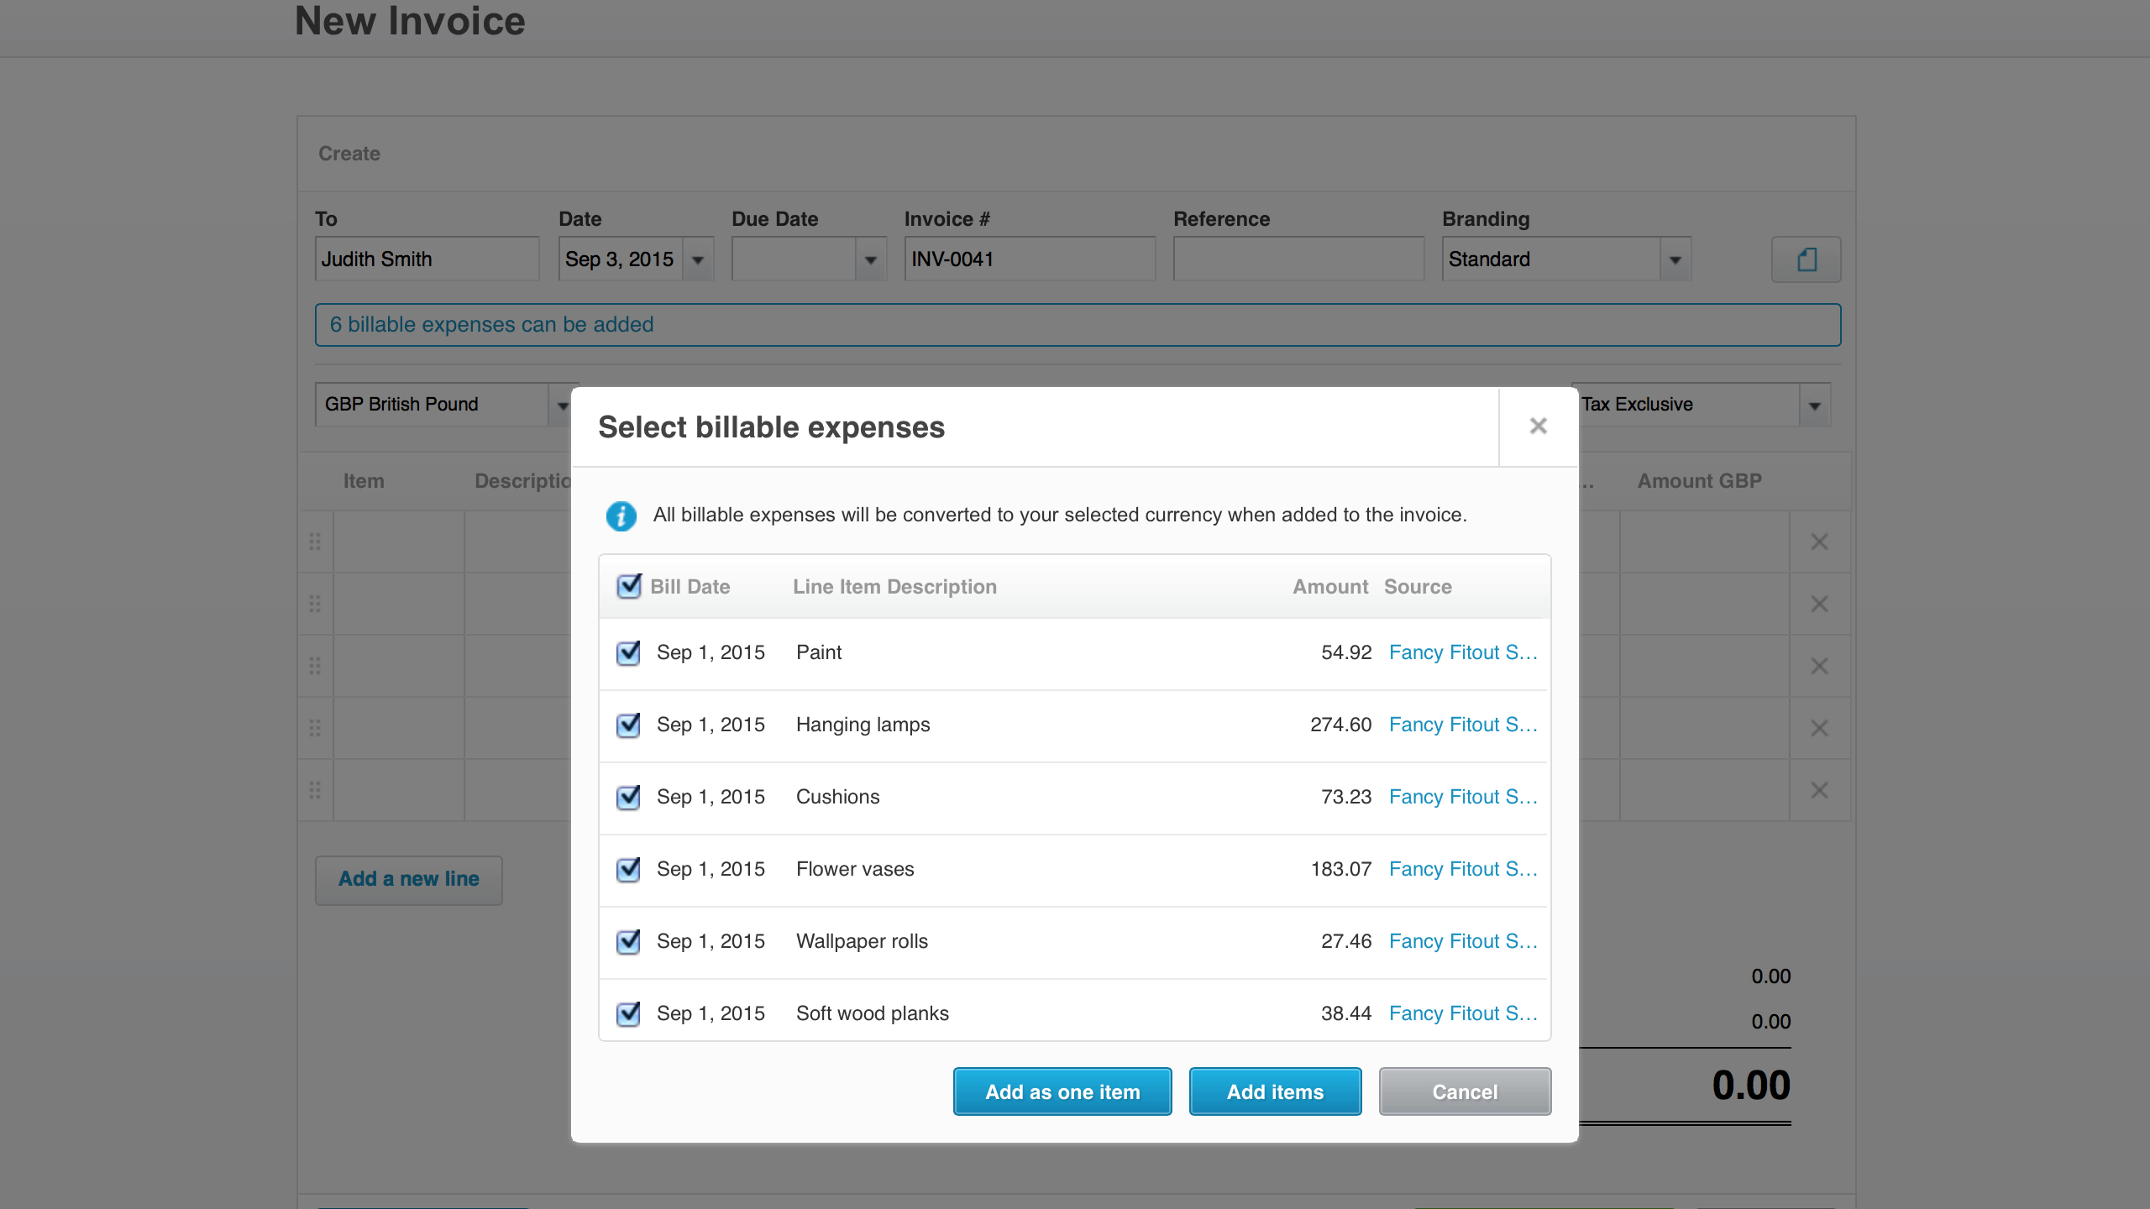This screenshot has height=1209, width=2150.
Task: Open the Tax Exclusive dropdown
Action: pyautogui.click(x=1814, y=406)
